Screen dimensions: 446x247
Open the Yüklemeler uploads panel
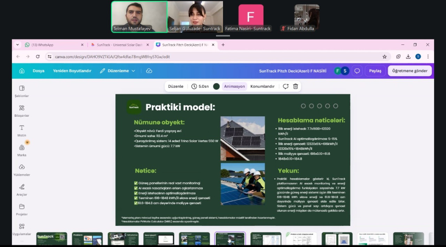point(22,171)
